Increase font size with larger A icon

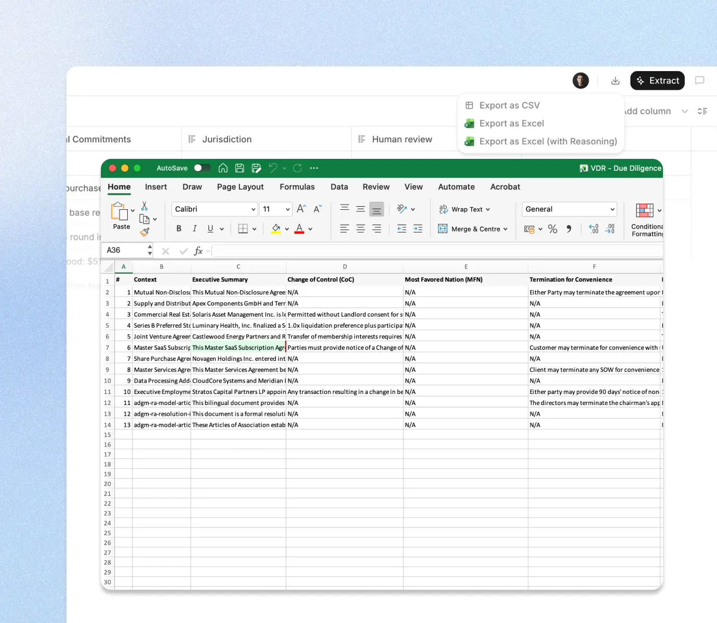tap(301, 209)
